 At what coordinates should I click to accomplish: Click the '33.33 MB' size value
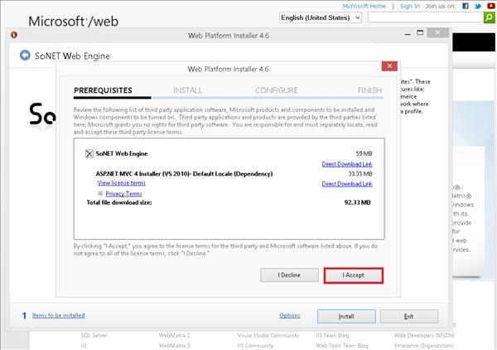(x=360, y=174)
